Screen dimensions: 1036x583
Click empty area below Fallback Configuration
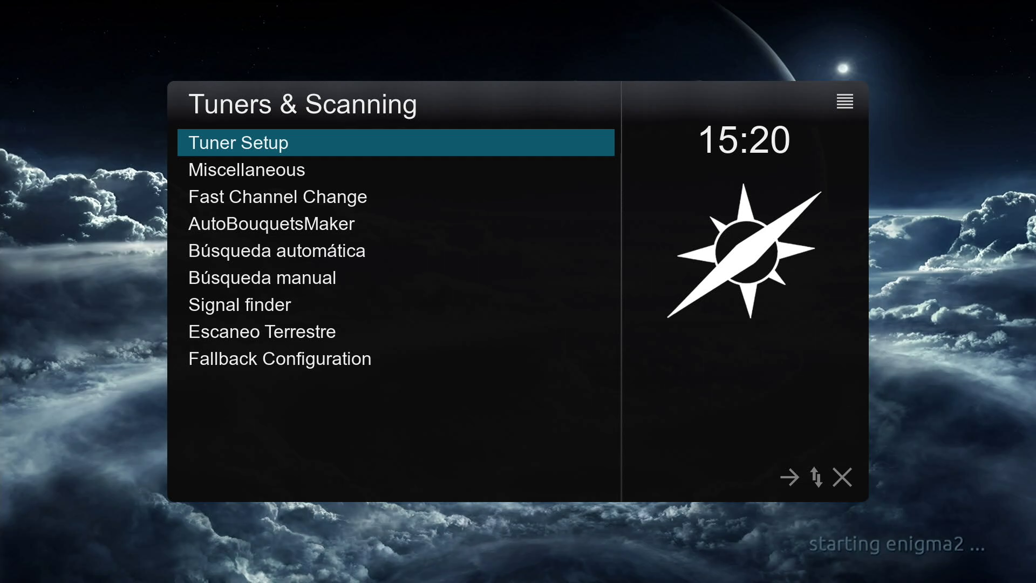(x=396, y=432)
